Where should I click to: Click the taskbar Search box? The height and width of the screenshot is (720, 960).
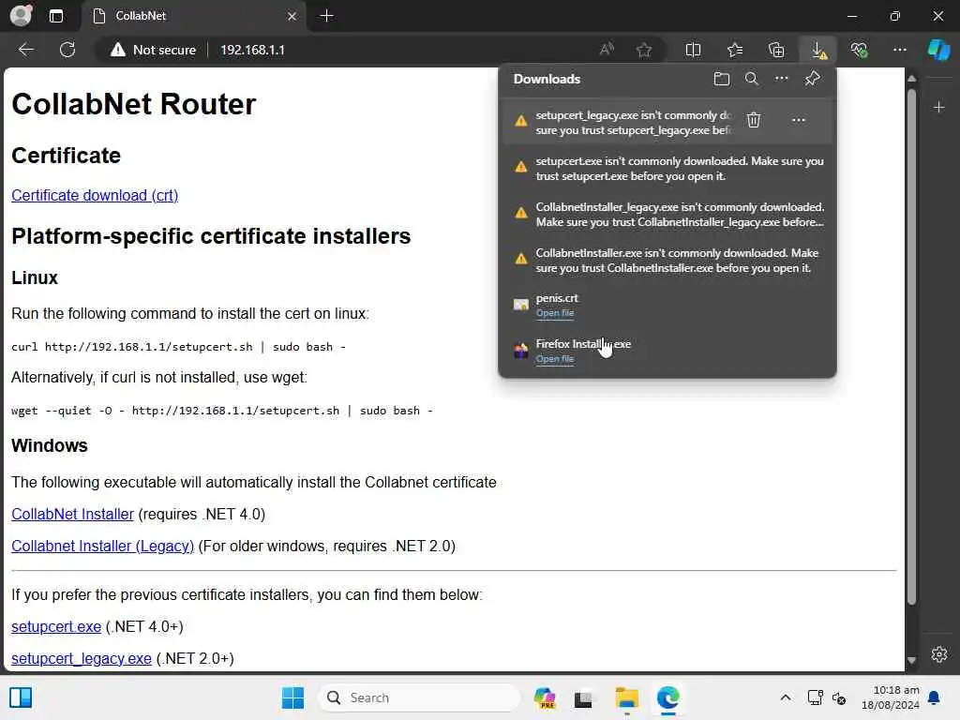click(419, 697)
